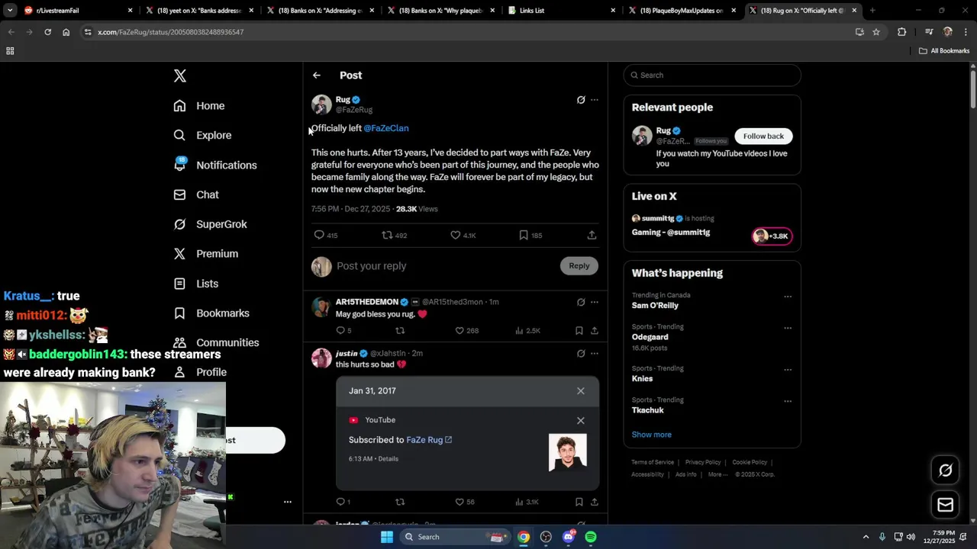Repost AR15THEDEMON's comment
The width and height of the screenshot is (977, 549).
click(400, 330)
